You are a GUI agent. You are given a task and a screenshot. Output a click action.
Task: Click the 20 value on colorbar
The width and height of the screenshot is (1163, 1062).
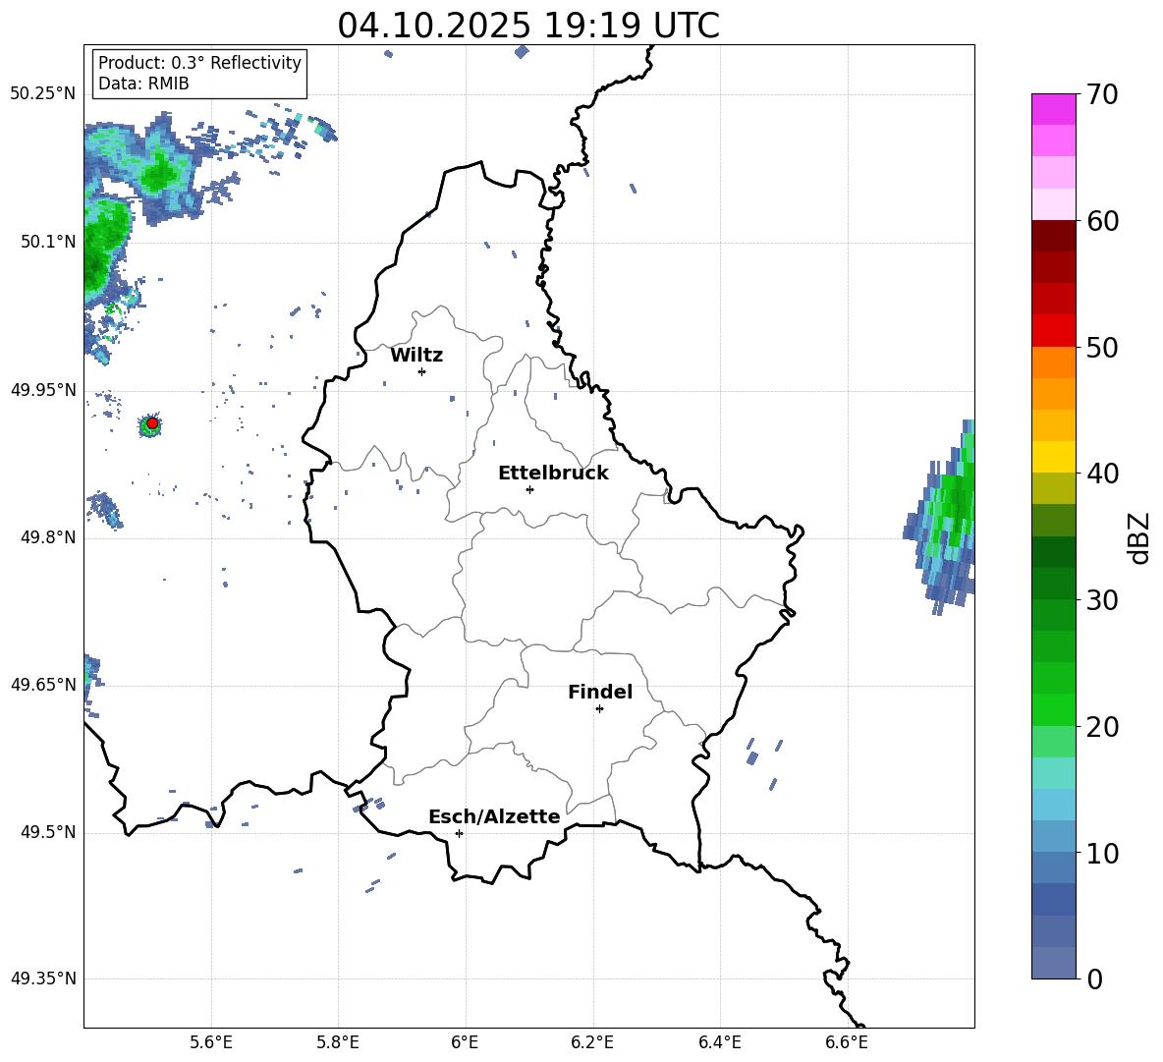pos(1102,726)
